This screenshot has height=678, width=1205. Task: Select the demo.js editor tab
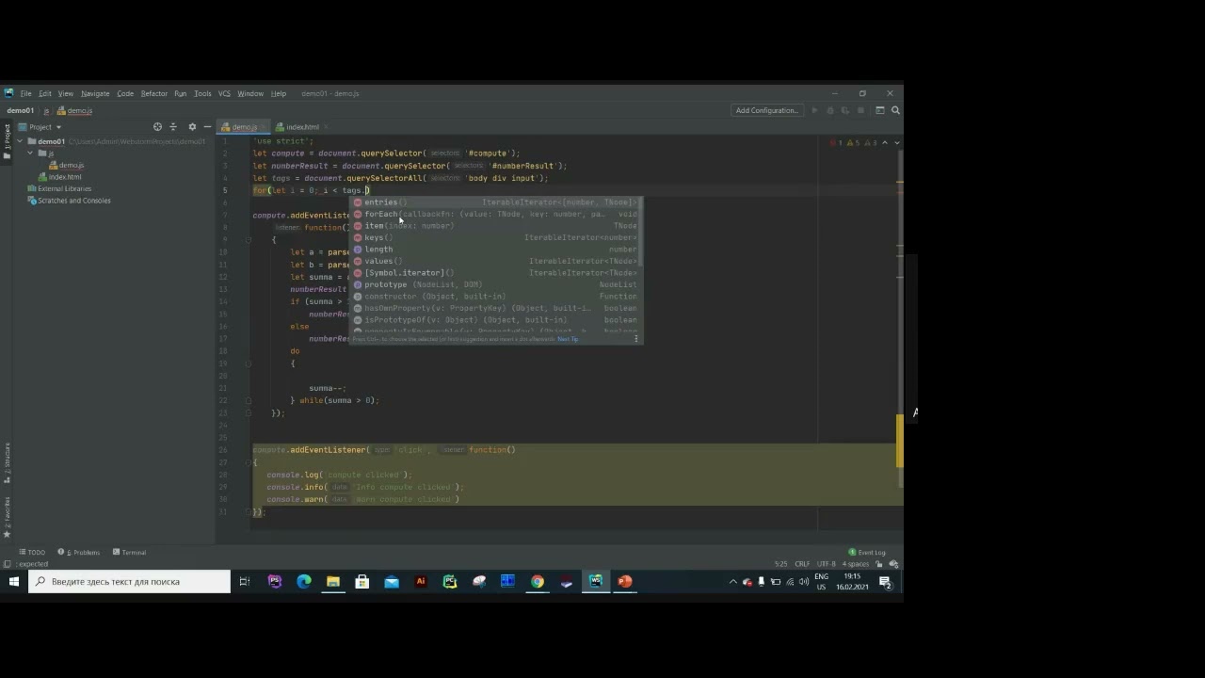244,127
